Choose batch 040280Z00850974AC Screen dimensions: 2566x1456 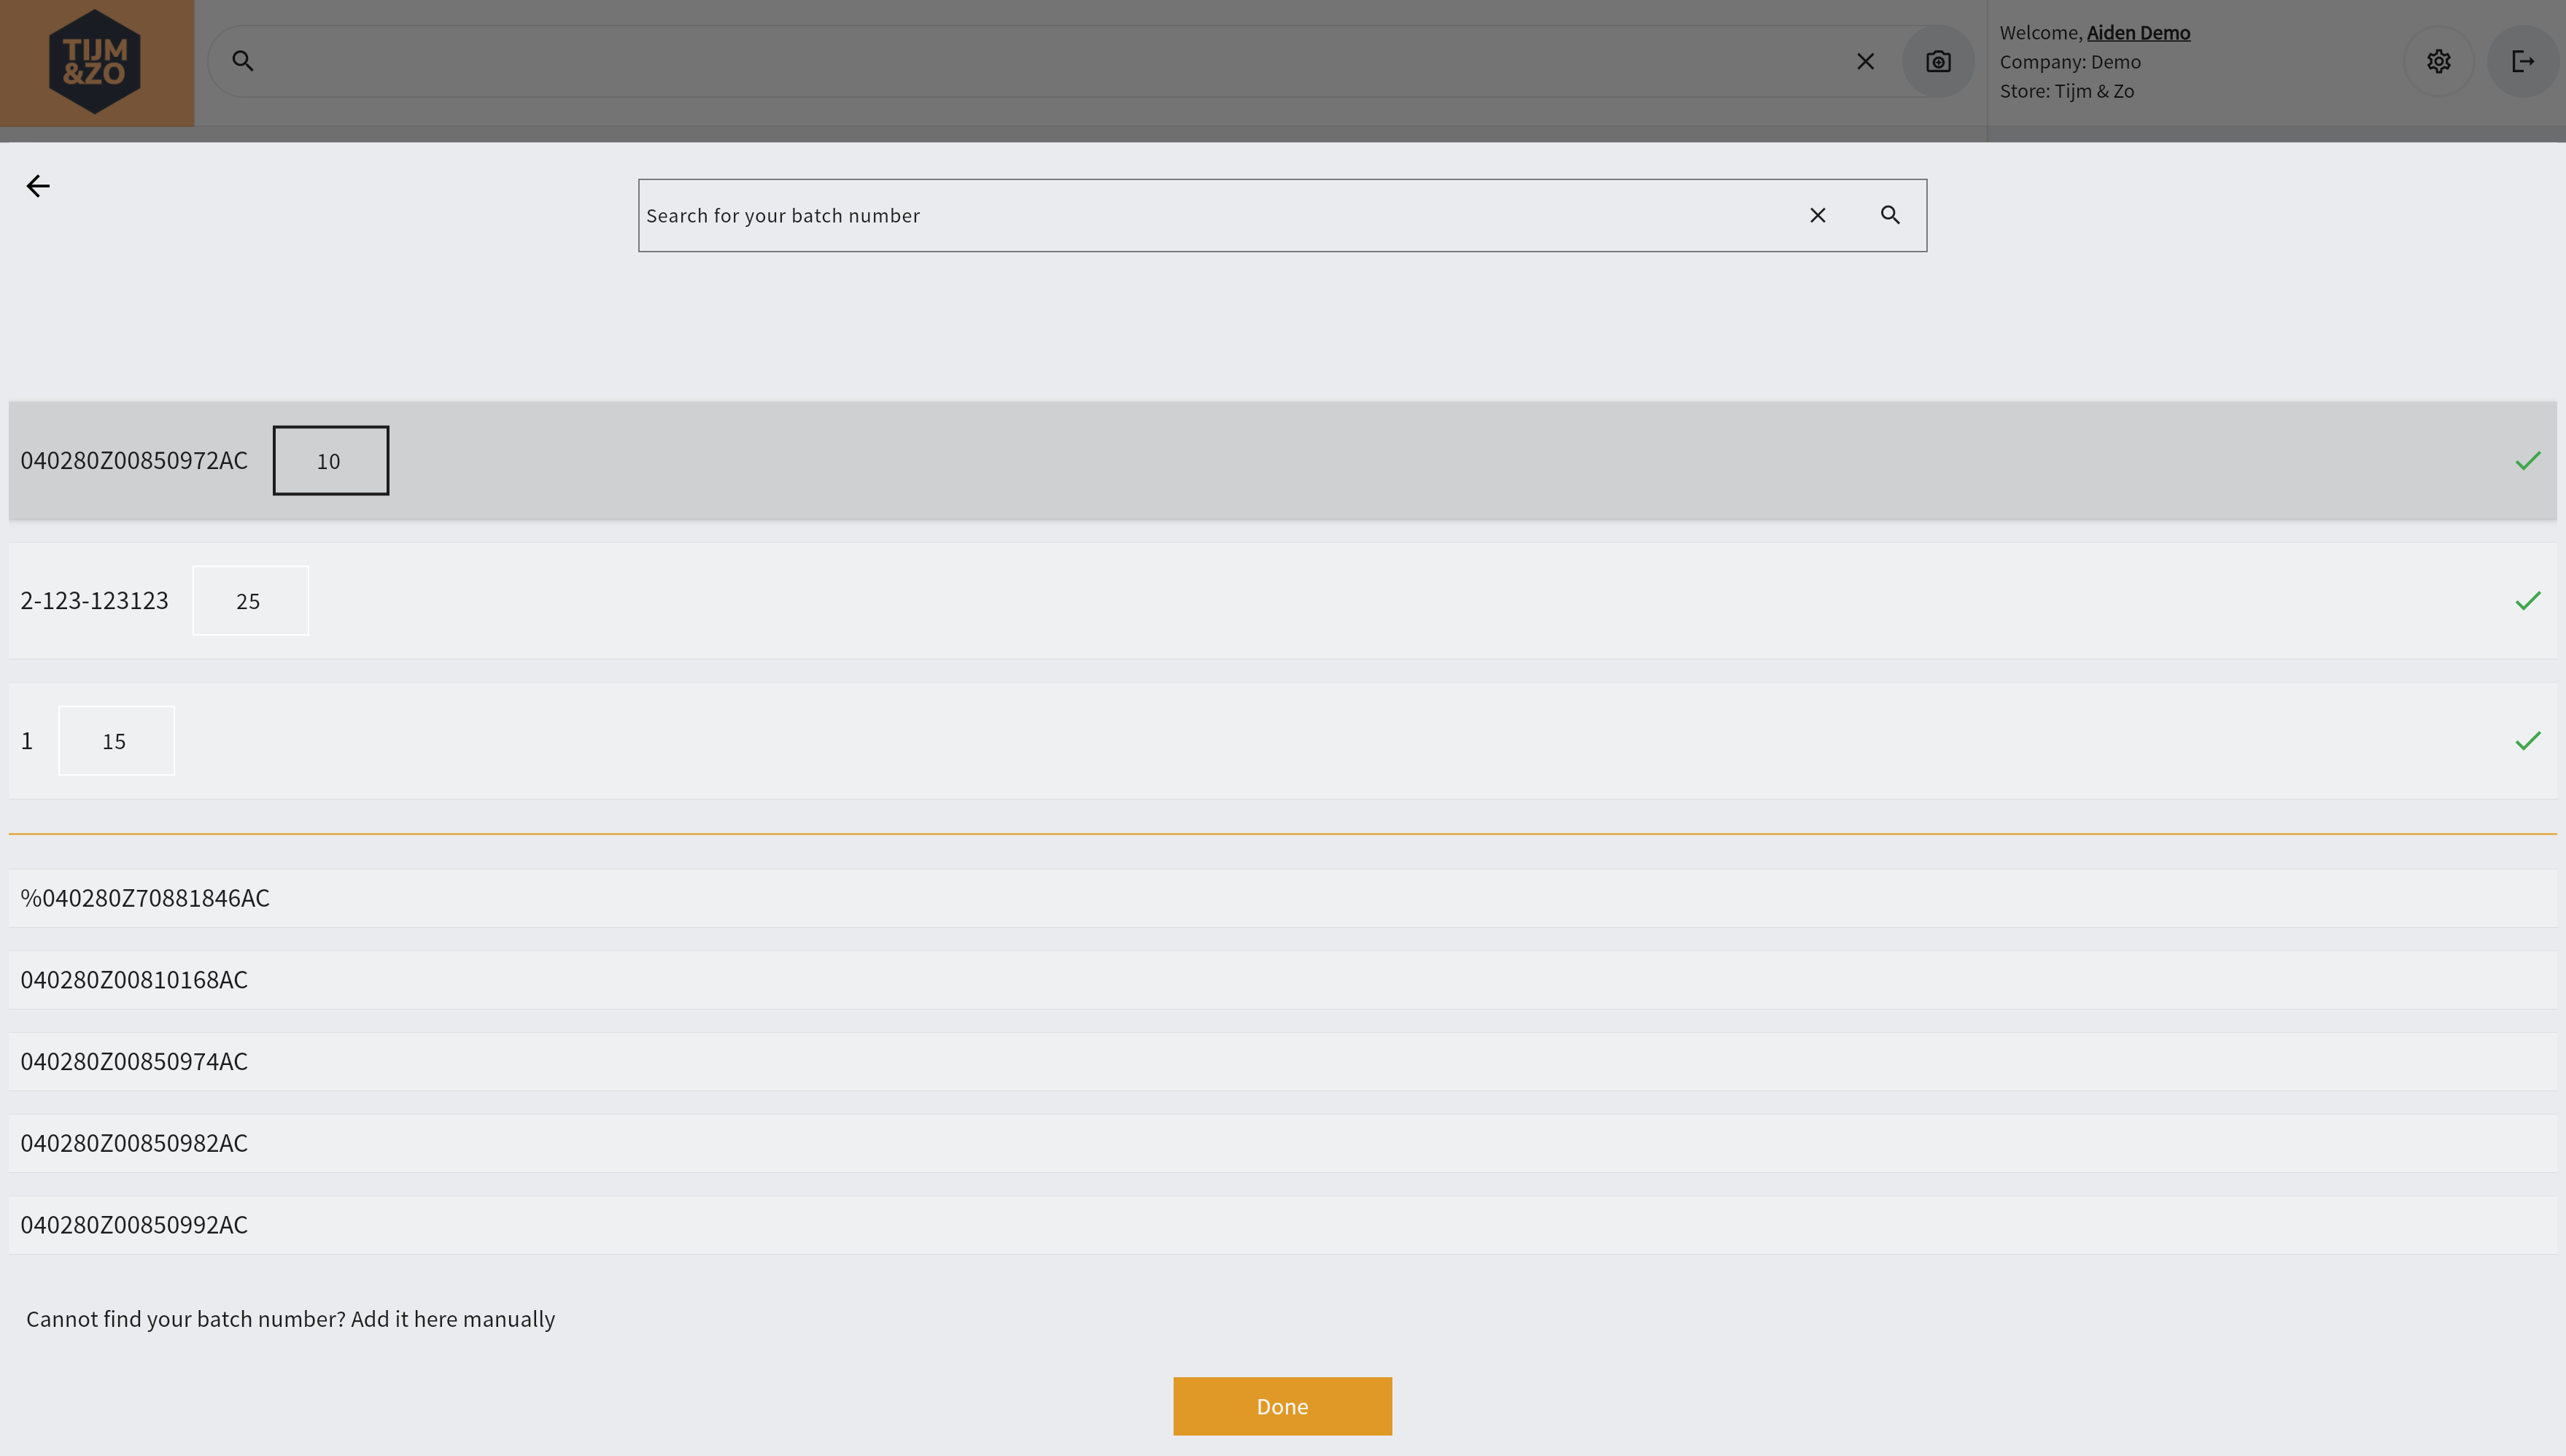point(134,1062)
